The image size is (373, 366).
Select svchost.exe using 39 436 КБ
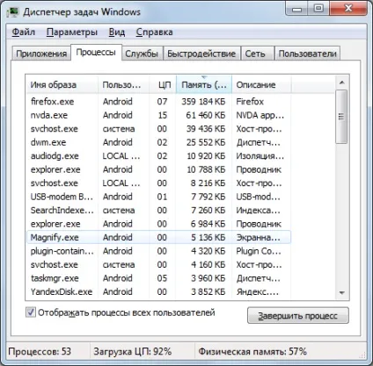pos(158,129)
